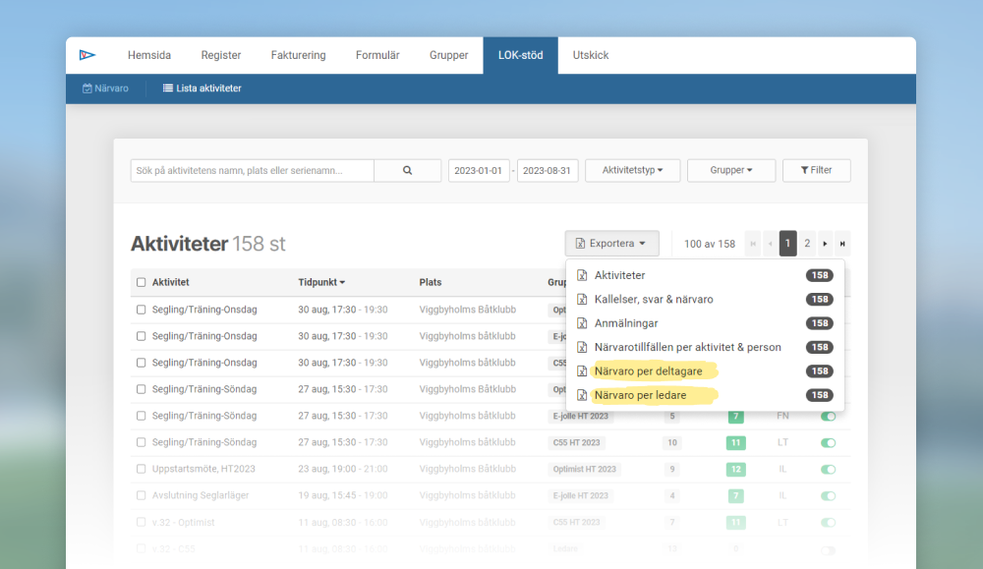Expand the Grupper filter dropdown
The image size is (983, 569).
point(730,170)
